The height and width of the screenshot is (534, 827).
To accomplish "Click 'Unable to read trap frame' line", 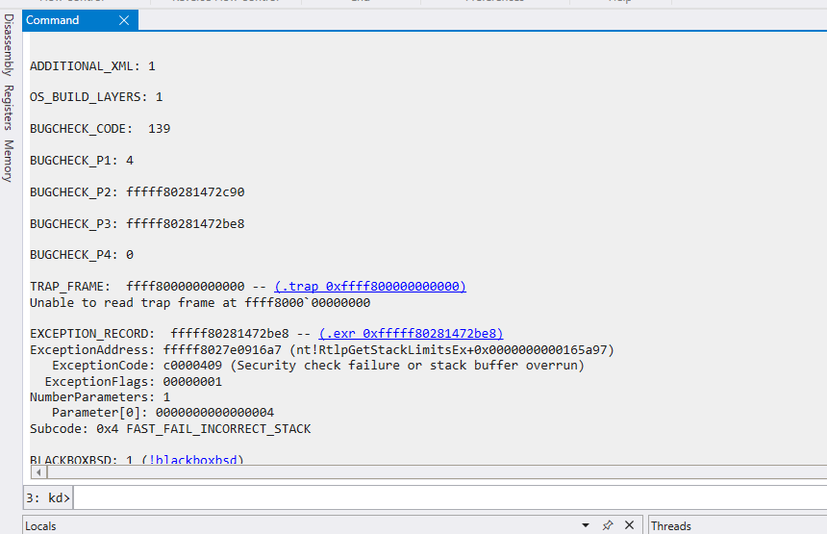I will (x=200, y=303).
